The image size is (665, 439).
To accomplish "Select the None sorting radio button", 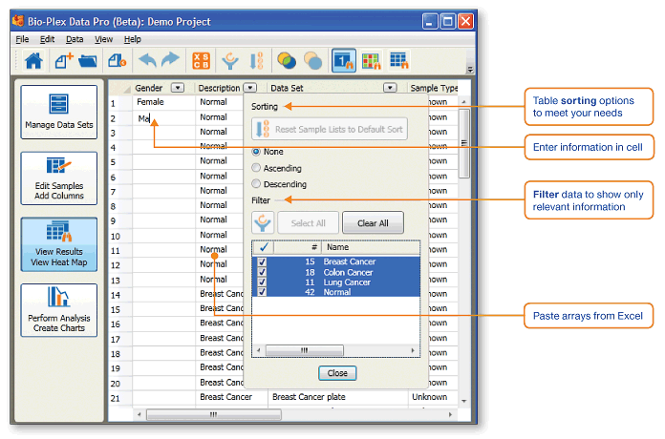I will 256,152.
